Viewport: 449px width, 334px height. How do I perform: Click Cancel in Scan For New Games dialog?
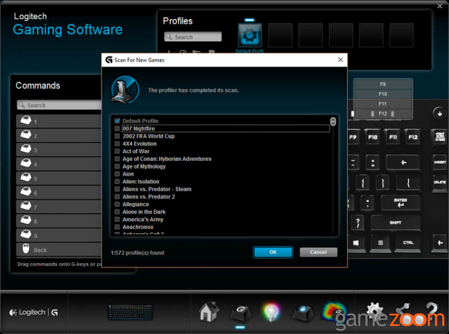coord(318,252)
